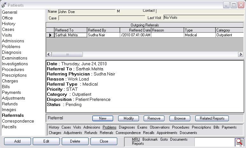This screenshot has height=148, width=246.
Task: Open the Reports link below MRU
Action: coord(138,144)
